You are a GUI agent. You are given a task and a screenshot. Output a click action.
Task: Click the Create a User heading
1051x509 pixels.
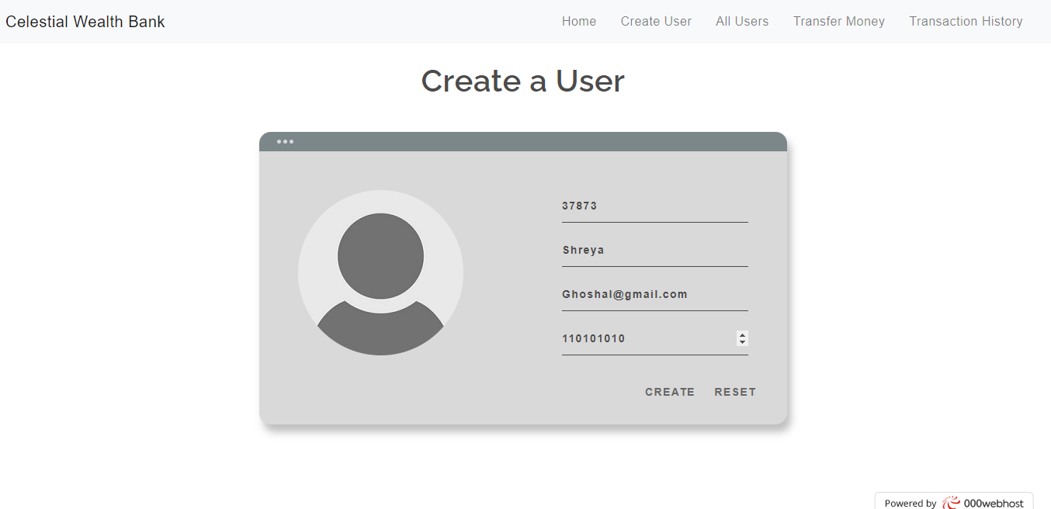coord(522,81)
